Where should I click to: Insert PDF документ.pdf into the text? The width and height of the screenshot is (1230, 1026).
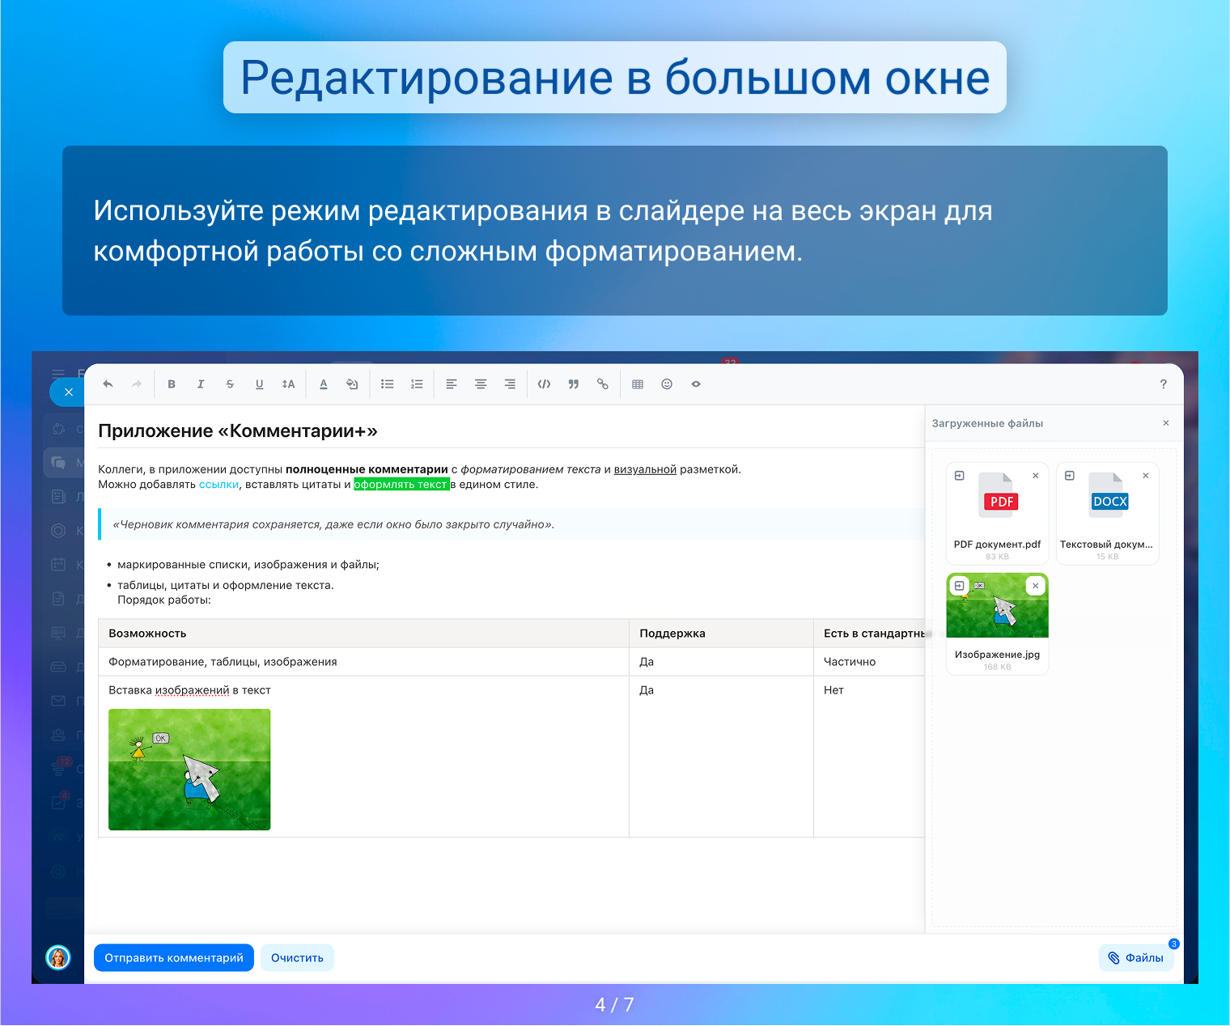[x=960, y=476]
